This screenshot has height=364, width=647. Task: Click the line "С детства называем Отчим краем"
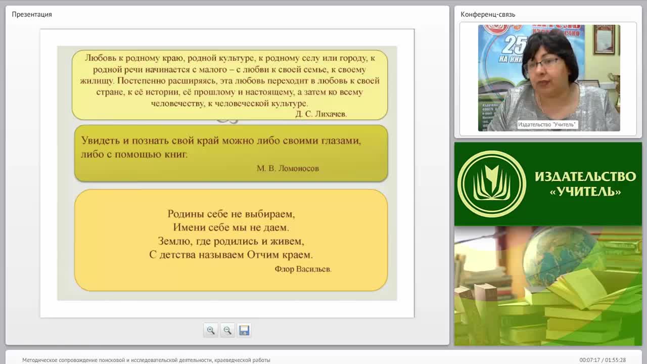click(x=231, y=255)
